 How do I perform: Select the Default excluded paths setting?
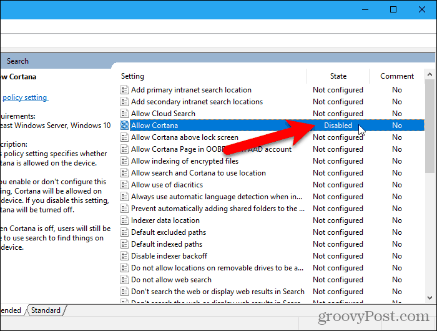(169, 232)
